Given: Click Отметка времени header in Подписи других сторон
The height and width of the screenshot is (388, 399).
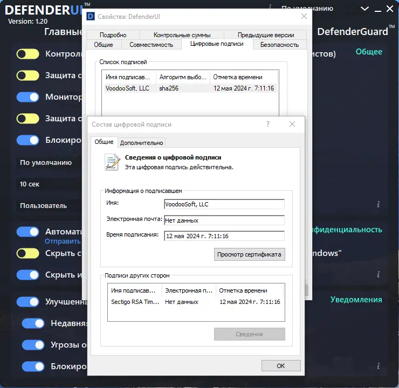Looking at the screenshot, I should pyautogui.click(x=249, y=290).
